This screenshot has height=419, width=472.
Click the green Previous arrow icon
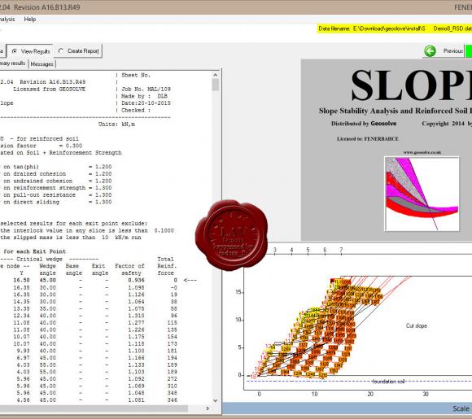pos(430,51)
